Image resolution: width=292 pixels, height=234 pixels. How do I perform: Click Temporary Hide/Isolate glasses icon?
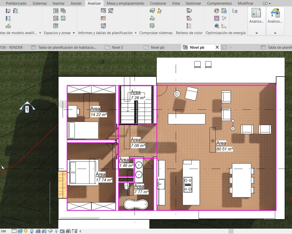[x=50, y=231]
